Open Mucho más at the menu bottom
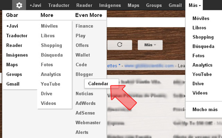 (x=205, y=109)
